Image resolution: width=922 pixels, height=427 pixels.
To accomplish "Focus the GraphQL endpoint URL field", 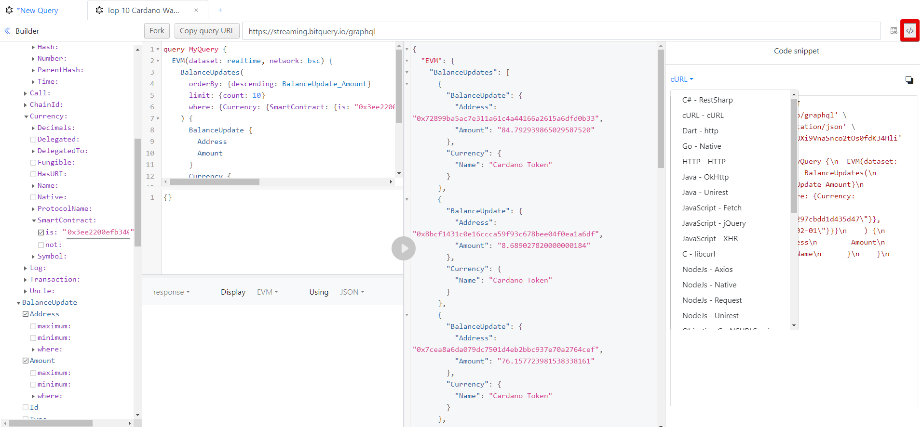I will click(561, 31).
